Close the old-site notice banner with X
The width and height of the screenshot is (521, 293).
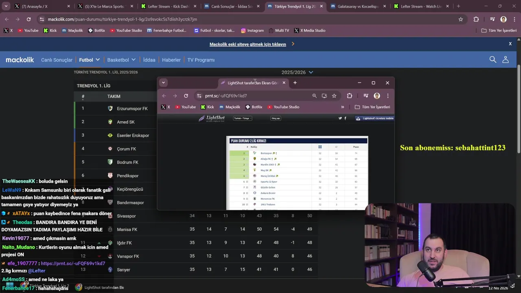click(x=510, y=44)
